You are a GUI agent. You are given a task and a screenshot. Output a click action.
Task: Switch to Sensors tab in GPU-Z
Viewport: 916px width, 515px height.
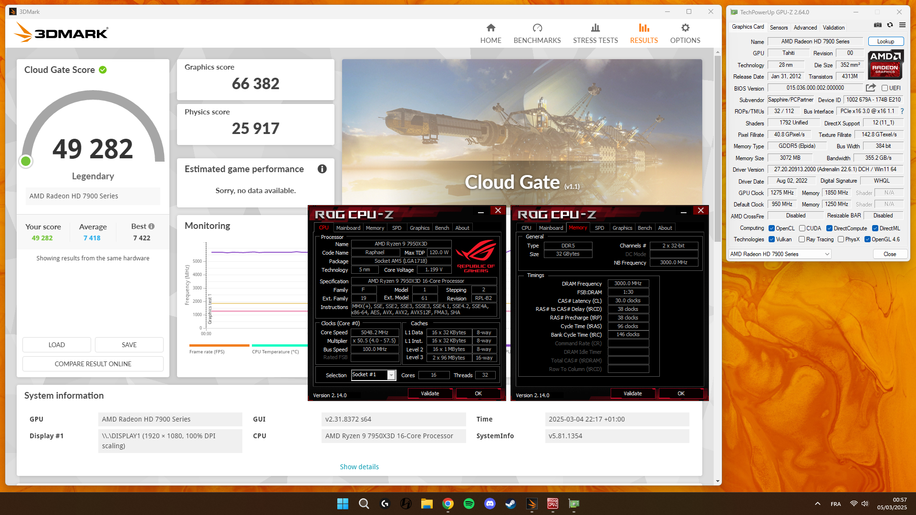click(779, 28)
